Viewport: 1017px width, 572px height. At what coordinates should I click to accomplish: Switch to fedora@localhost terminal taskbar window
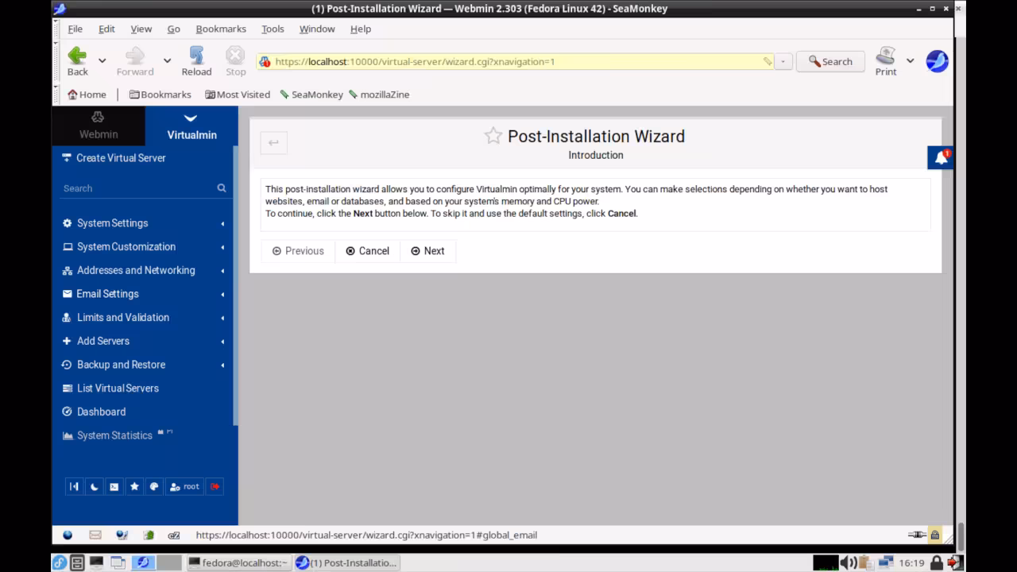(238, 562)
